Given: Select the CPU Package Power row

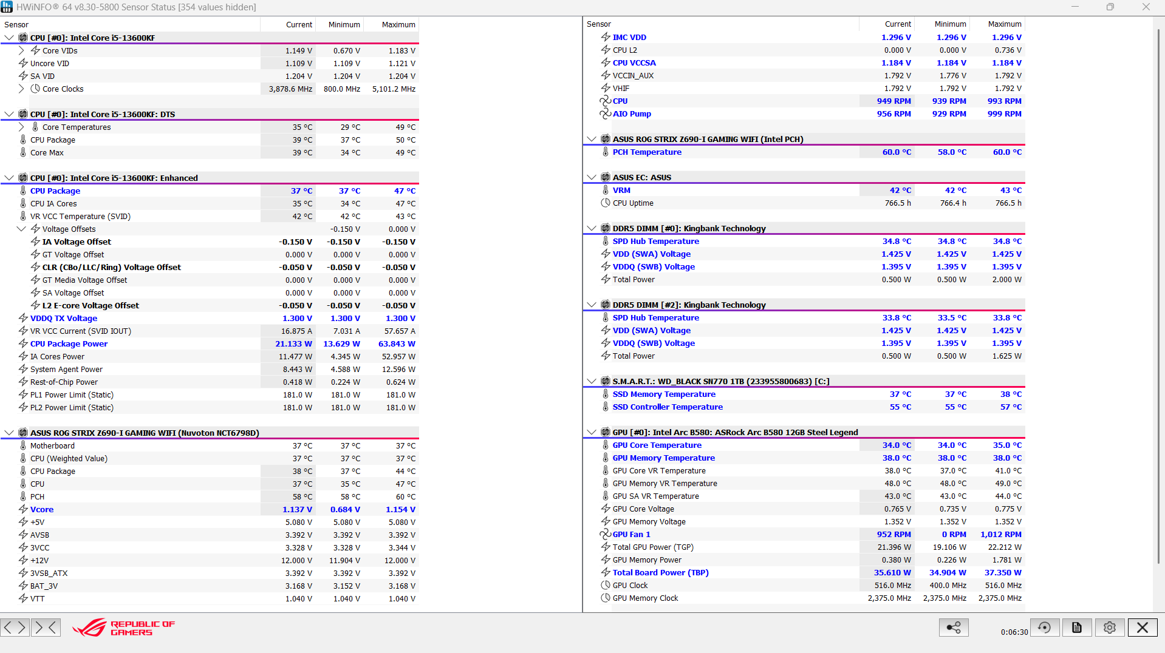Looking at the screenshot, I should (210, 343).
